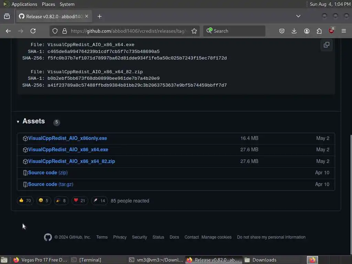This screenshot has height=264, width=352.
Task: Open the tracking protection shield icon
Action: coord(55,31)
